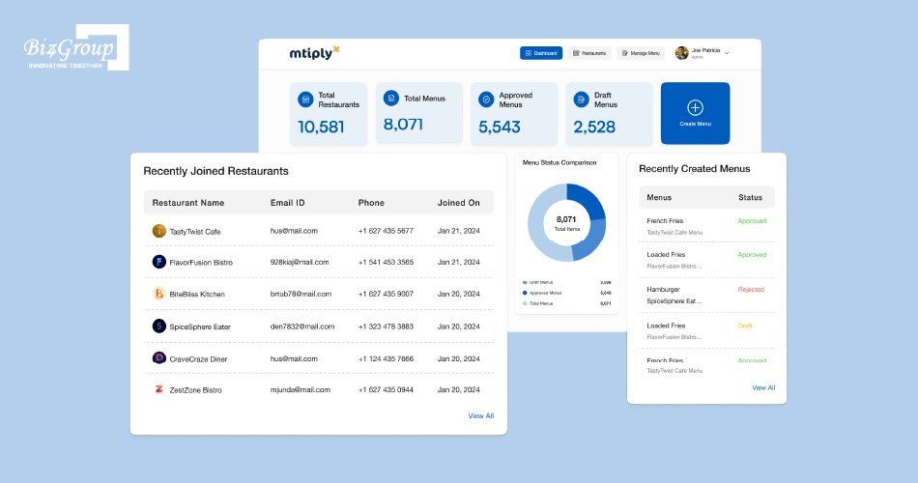Viewport: 918px width, 483px height.
Task: Click the mtiply logo
Action: [x=314, y=52]
